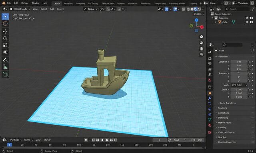This screenshot has height=153, width=256.
Task: Select the Annotate tool
Action: [x=5, y=60]
